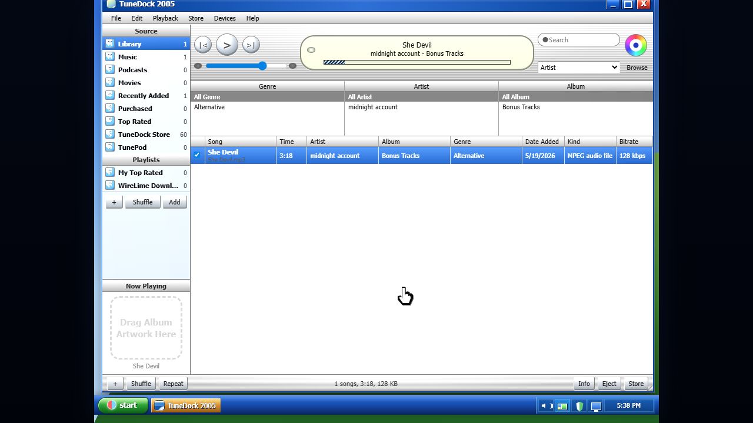Select Alternative in Genre browser

coord(267,107)
